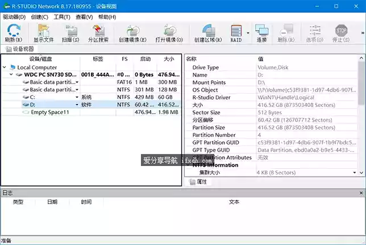Collapse the Local Computer tree node
This screenshot has height=245, width=366.
pyautogui.click(x=5, y=67)
